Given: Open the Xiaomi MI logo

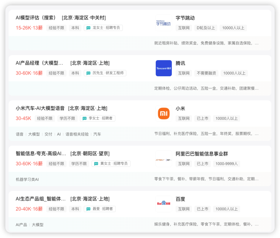Looking at the screenshot, I should click(x=163, y=113).
